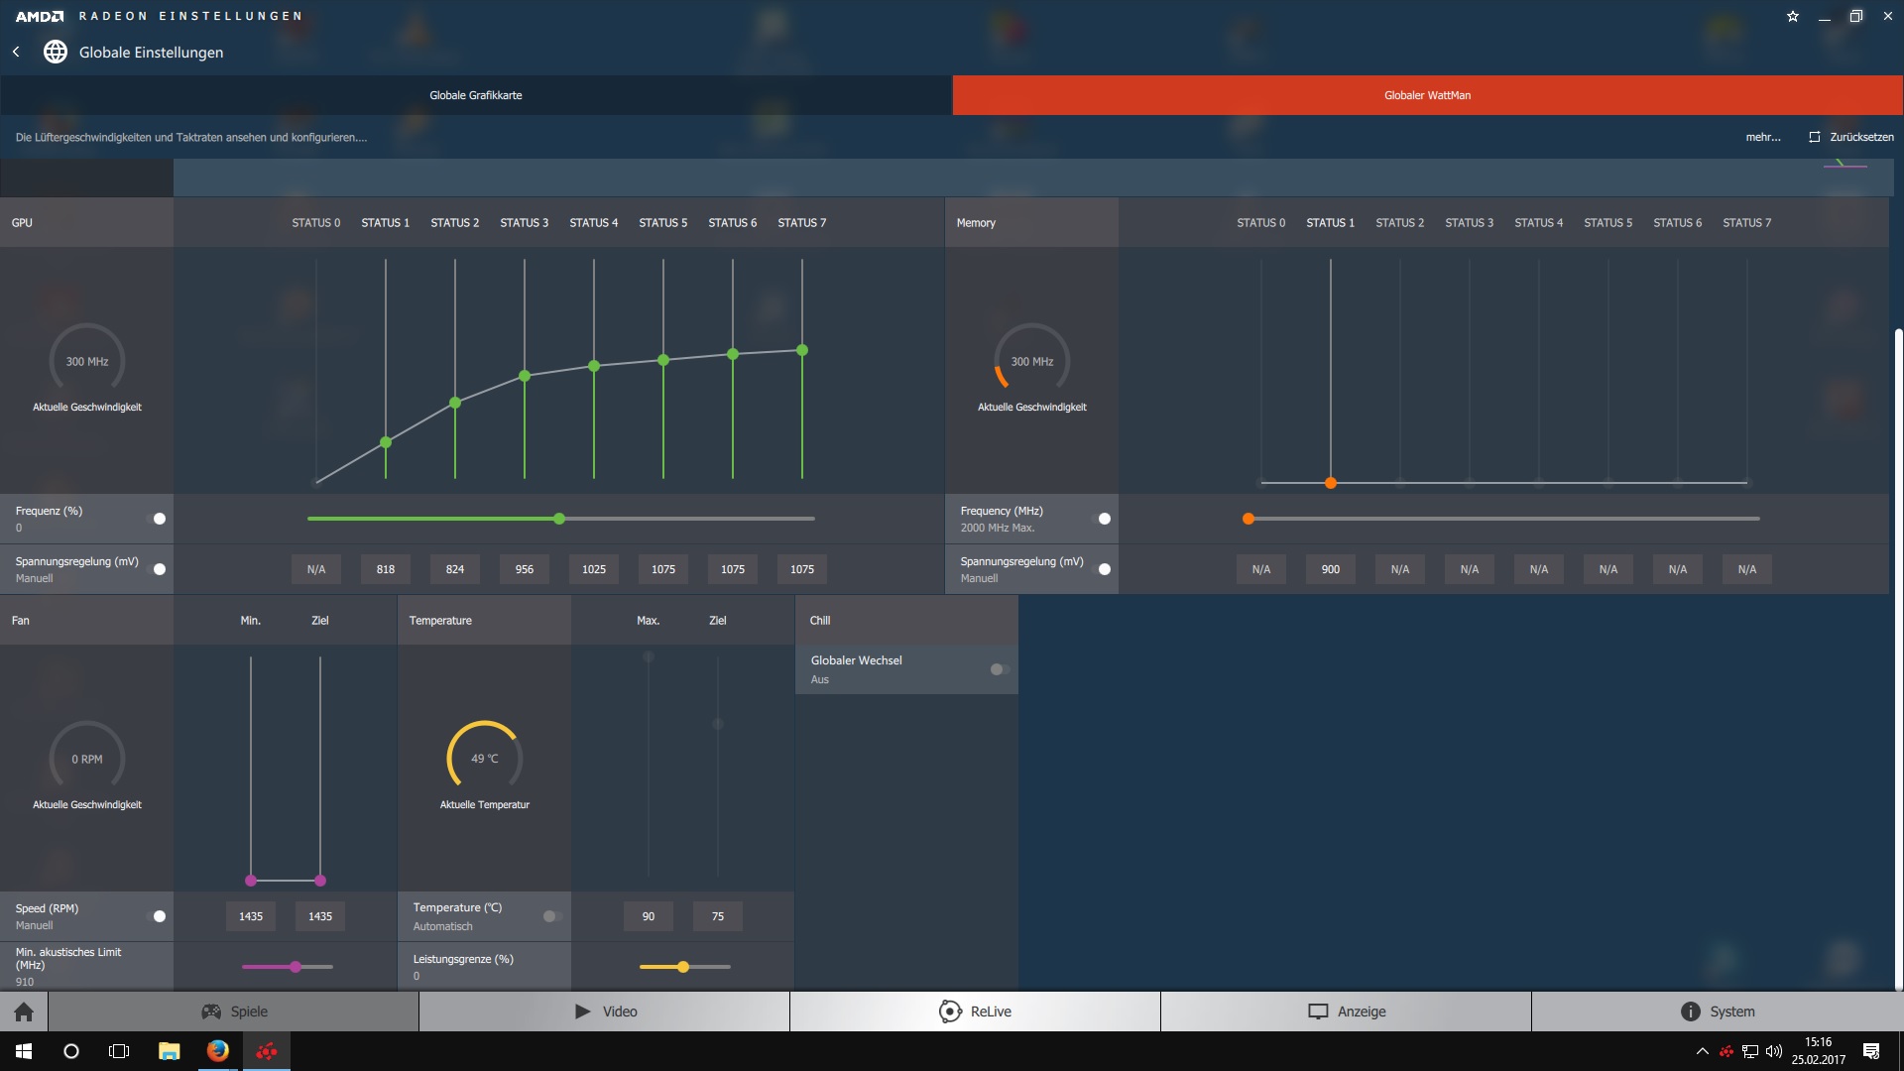Select the Globaler WattMan tab
Image resolution: width=1904 pixels, height=1071 pixels.
pos(1427,95)
